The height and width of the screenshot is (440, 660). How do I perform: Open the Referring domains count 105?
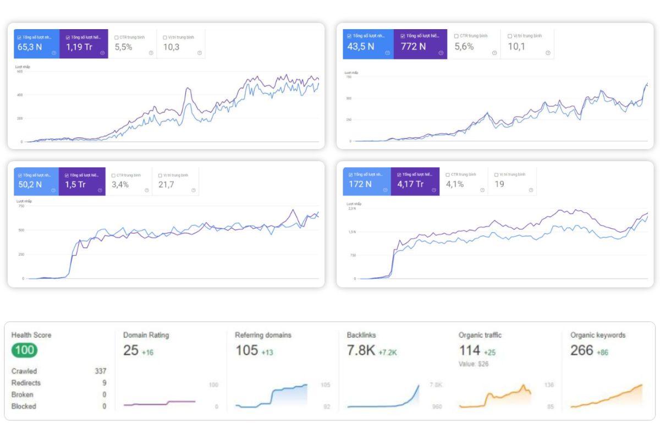point(246,350)
